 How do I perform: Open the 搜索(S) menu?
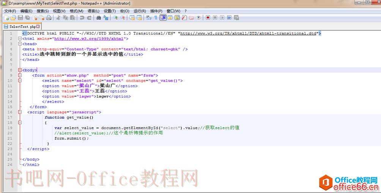tap(43, 11)
